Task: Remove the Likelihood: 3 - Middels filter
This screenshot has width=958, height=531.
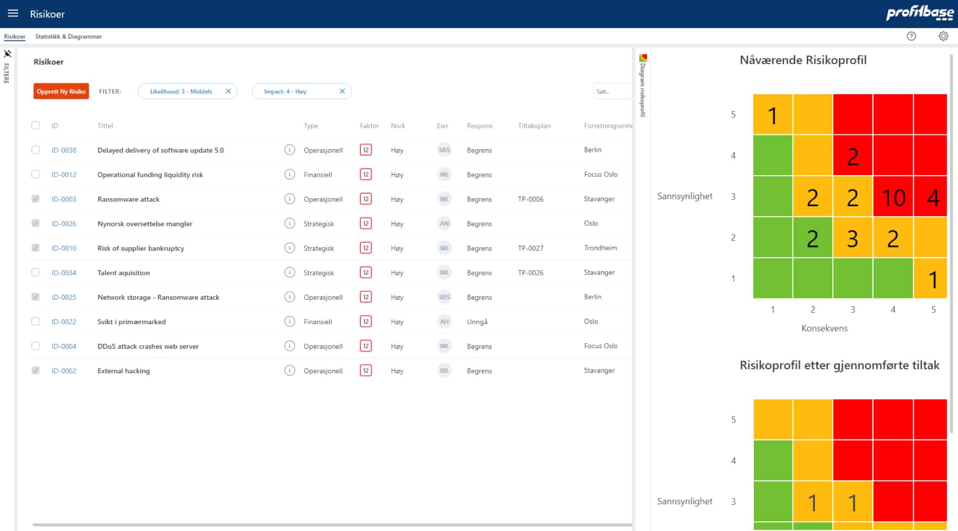Action: point(228,91)
